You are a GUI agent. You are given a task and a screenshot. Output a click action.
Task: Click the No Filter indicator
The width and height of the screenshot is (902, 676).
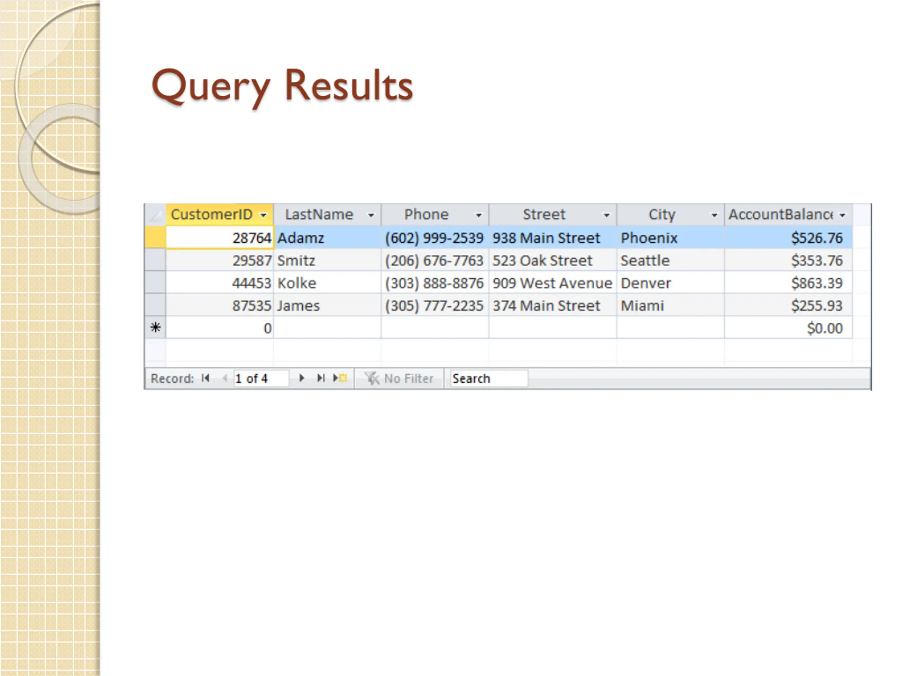[x=399, y=378]
